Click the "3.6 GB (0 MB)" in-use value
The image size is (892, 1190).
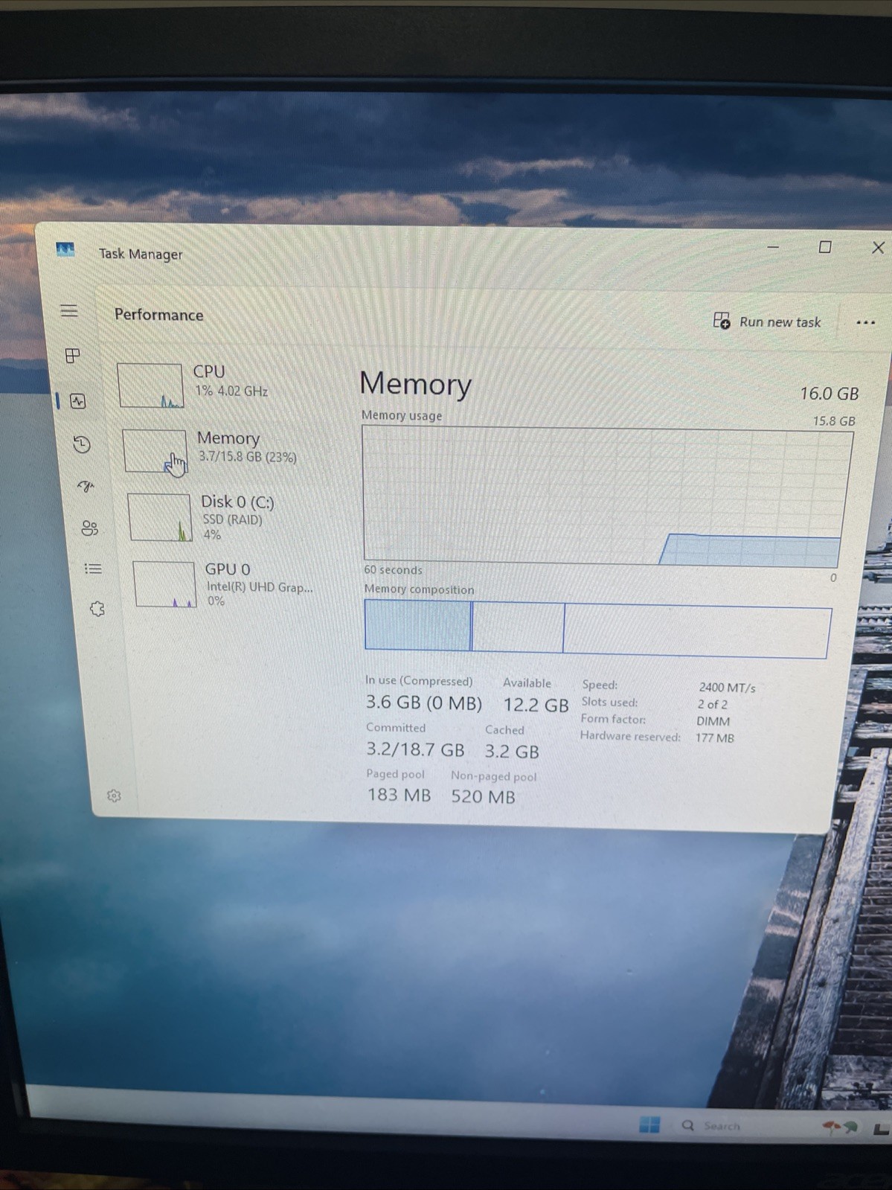pos(423,703)
